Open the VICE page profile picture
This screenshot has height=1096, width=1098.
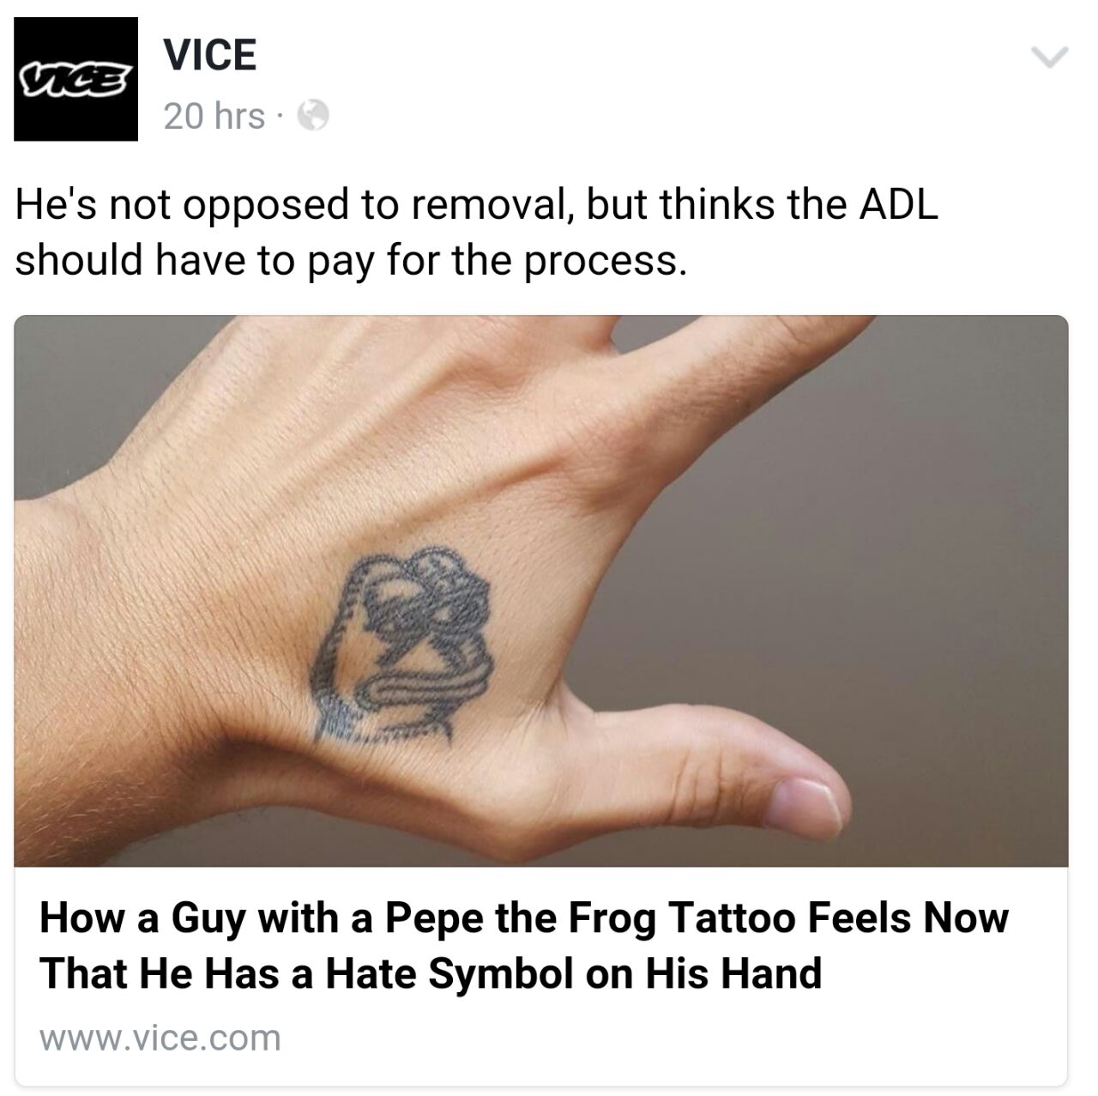click(x=75, y=78)
